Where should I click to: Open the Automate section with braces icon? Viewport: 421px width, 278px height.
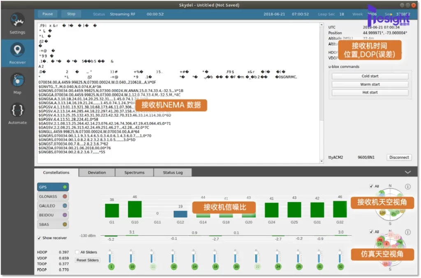pos(17,114)
